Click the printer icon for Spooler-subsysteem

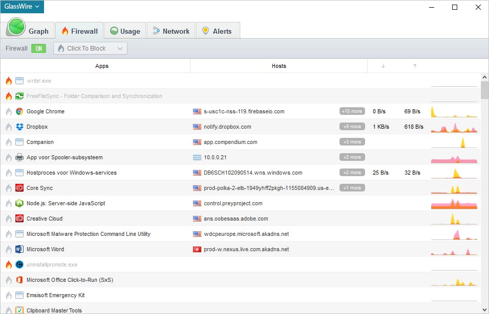(x=19, y=157)
